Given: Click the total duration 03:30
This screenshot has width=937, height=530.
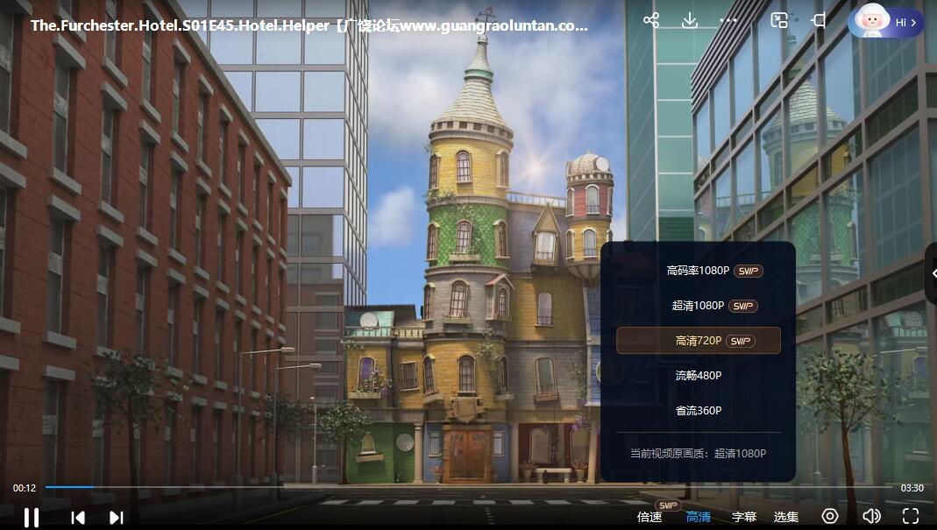Looking at the screenshot, I should (912, 488).
